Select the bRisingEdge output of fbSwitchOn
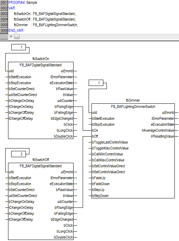The height and width of the screenshot is (241, 179). pyautogui.click(x=64, y=107)
